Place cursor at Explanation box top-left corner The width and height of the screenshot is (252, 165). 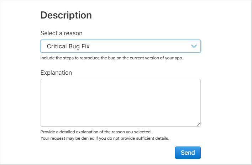pyautogui.click(x=43, y=81)
